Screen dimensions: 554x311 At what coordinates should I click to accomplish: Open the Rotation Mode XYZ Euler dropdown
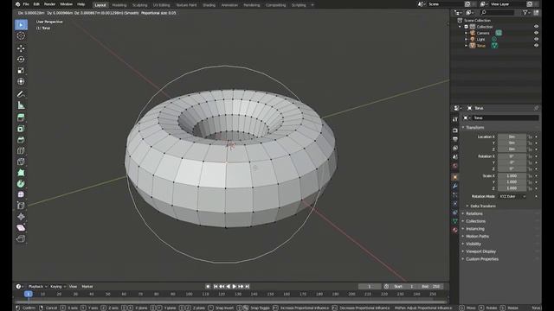click(x=512, y=196)
